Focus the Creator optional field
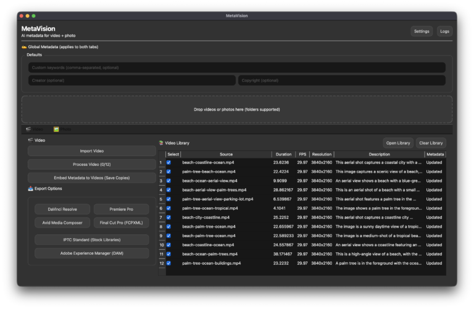This screenshot has width=474, height=309. (132, 80)
